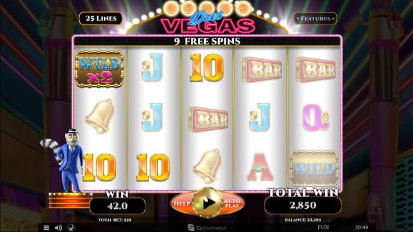Open the 25 Lines selector
This screenshot has height=232, width=413.
(101, 19)
